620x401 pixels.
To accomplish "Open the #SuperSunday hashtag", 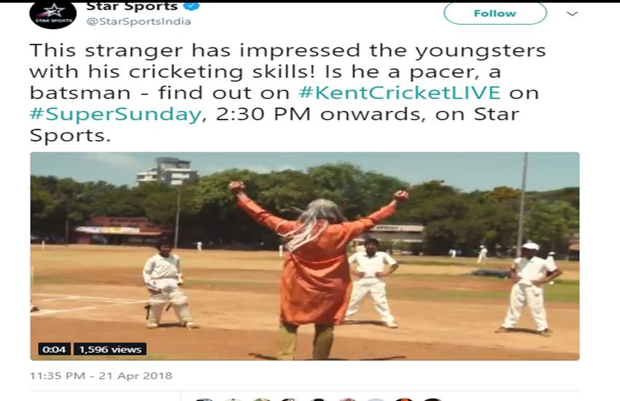I will pyautogui.click(x=115, y=114).
